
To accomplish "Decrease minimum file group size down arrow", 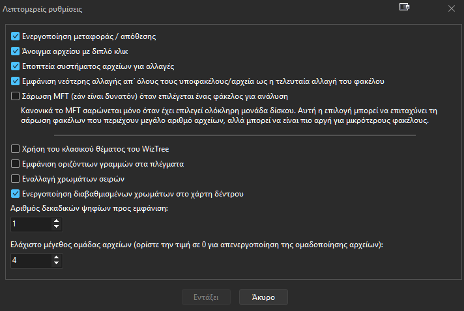I will [57, 264].
